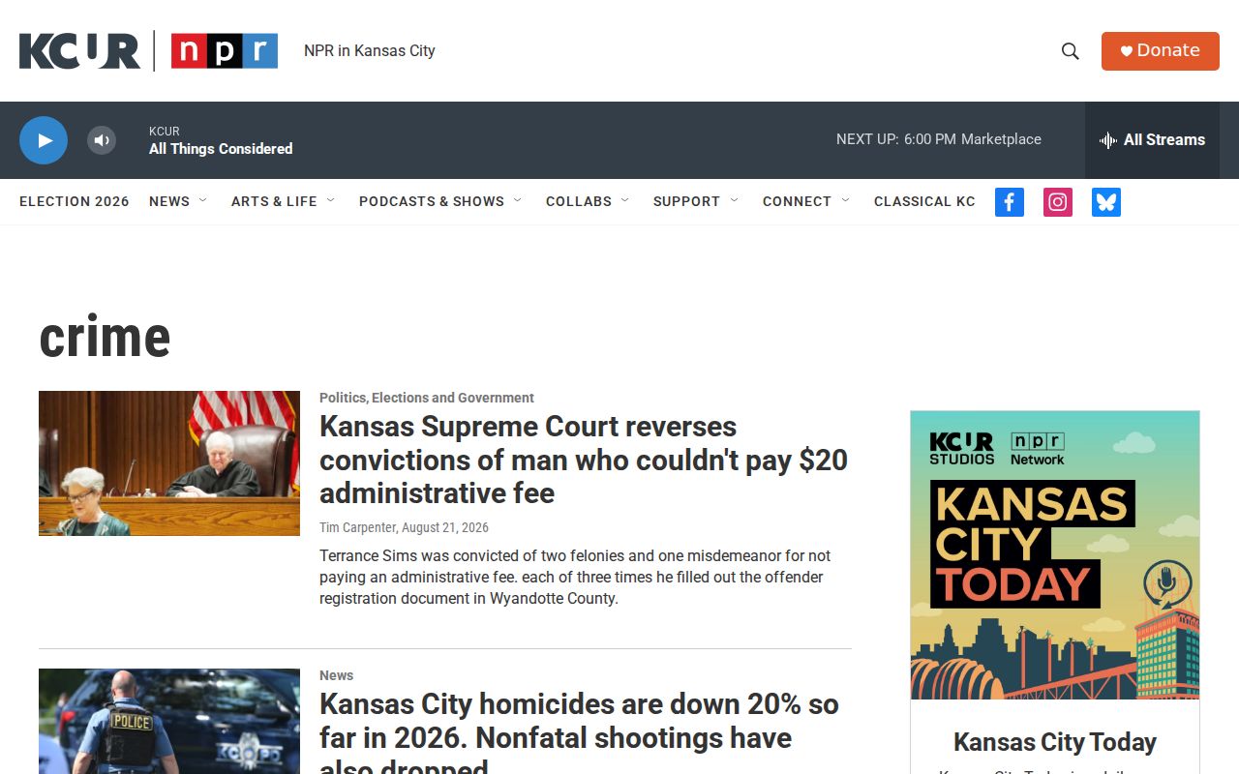1239x774 pixels.
Task: Open KCUR Bluesky page icon
Action: [x=1106, y=202]
